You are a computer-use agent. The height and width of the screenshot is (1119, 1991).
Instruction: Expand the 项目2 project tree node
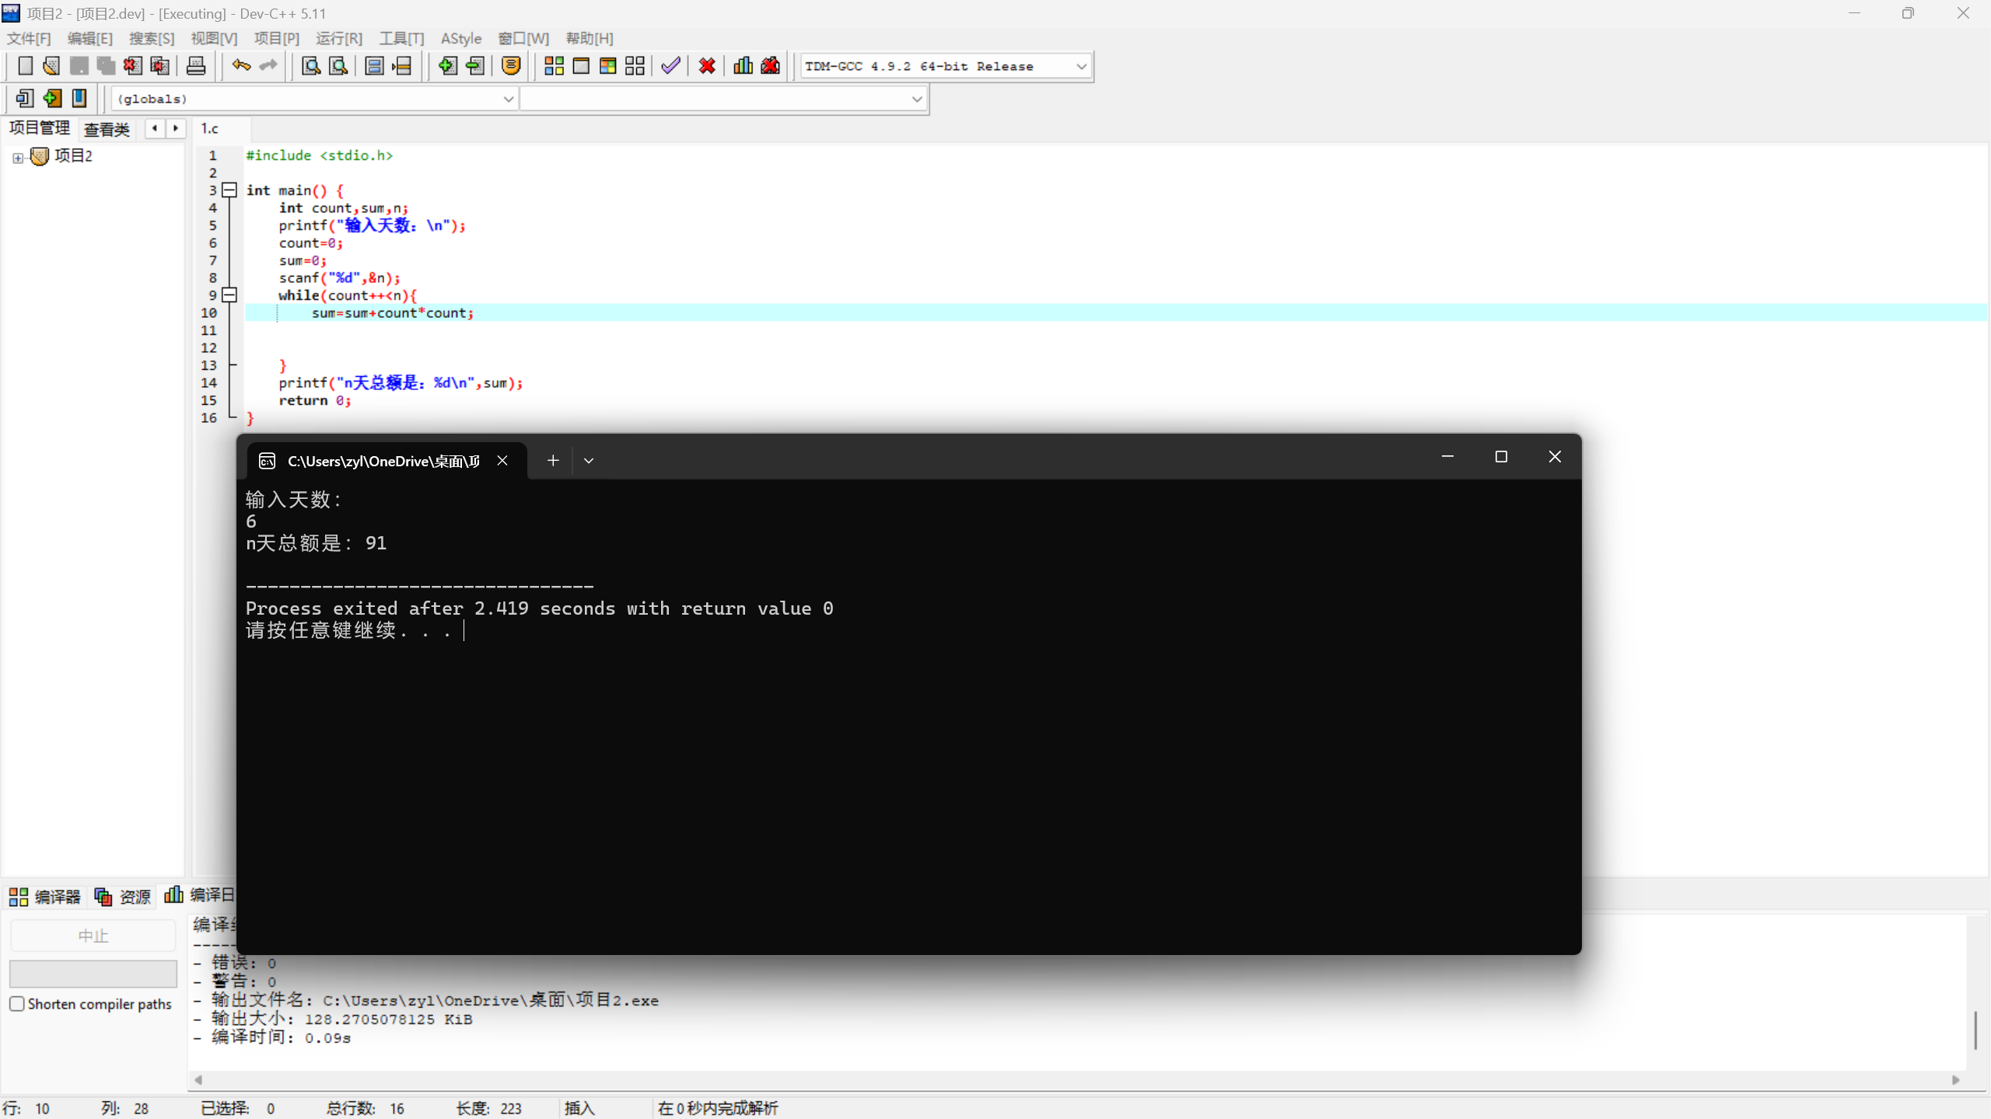pos(18,158)
